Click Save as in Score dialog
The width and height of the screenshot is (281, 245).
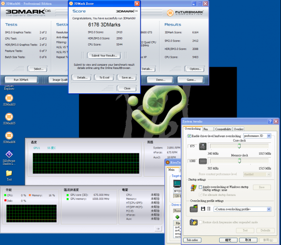pyautogui.click(x=127, y=78)
